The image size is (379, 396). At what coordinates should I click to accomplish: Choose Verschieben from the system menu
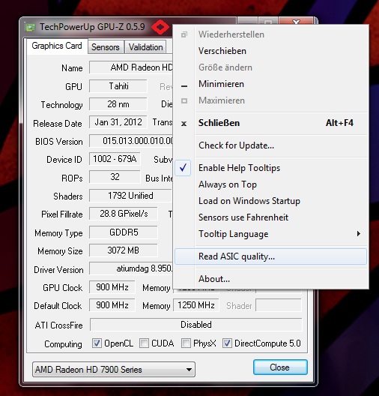click(270, 51)
